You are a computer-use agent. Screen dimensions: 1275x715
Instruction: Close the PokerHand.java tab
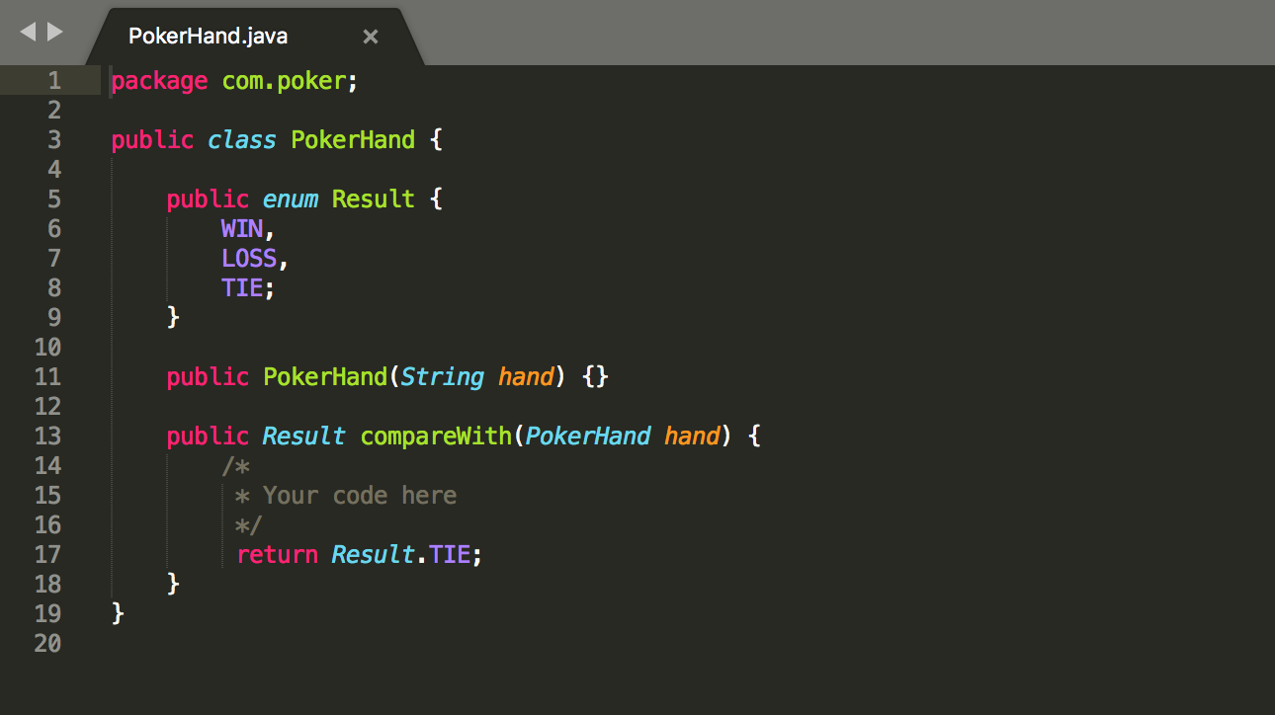coord(371,36)
